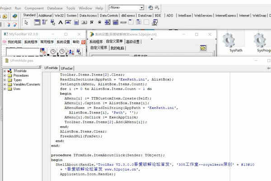271x181 pixels.
Task: Open the Tools menu
Action: coord(70,8)
